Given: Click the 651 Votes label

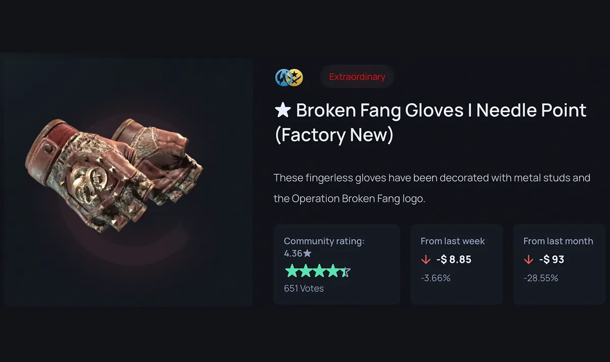Looking at the screenshot, I should click(x=303, y=288).
